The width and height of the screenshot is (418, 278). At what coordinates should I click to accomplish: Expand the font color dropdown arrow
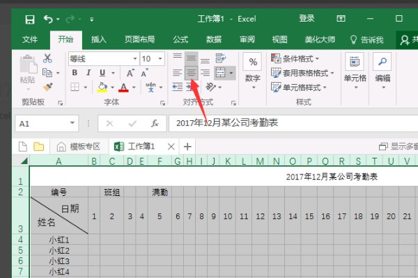(134, 88)
